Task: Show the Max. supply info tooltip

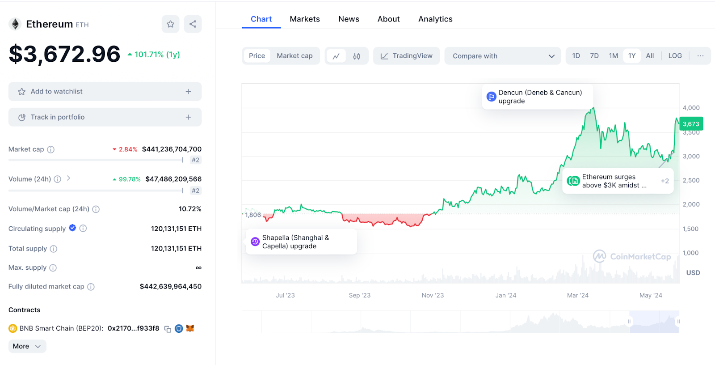Action: [x=53, y=268]
